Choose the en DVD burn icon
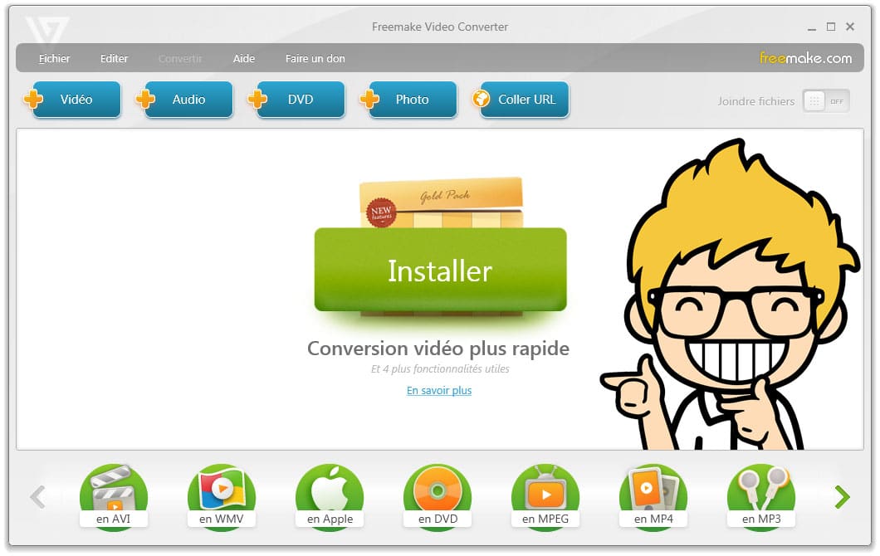 [438, 496]
